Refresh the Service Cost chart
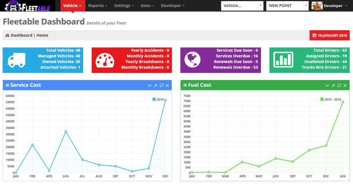 161,85
